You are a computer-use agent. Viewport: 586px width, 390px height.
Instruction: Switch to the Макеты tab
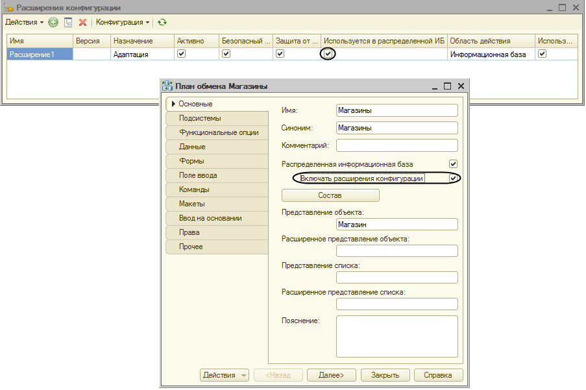217,204
